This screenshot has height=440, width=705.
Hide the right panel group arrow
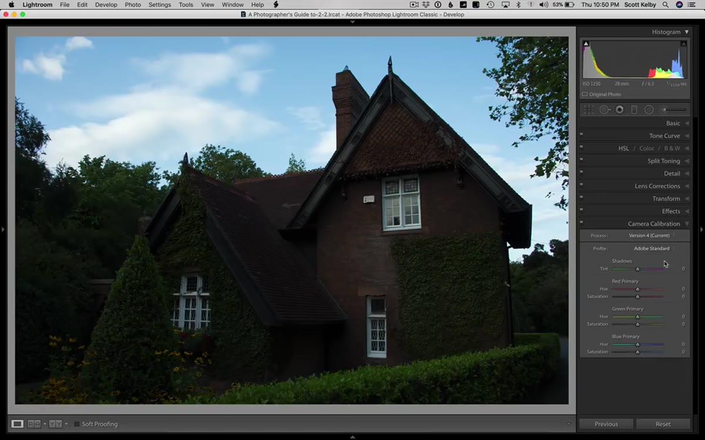701,229
